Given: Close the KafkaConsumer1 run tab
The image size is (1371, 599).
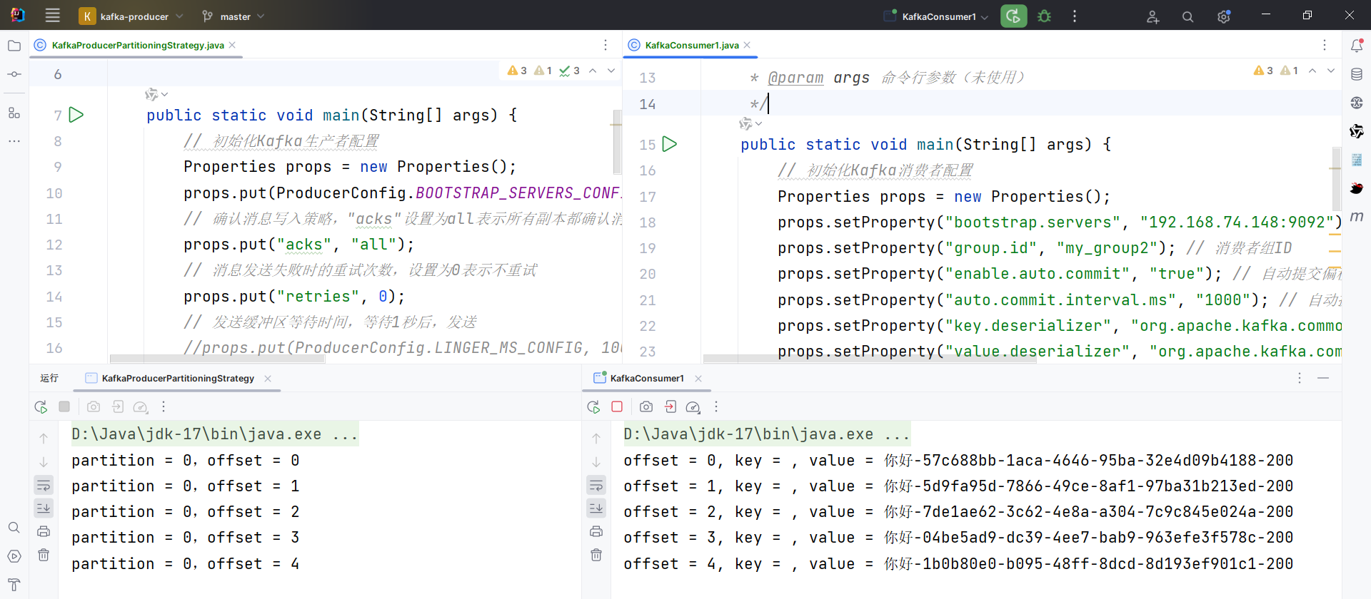Looking at the screenshot, I should [x=698, y=379].
